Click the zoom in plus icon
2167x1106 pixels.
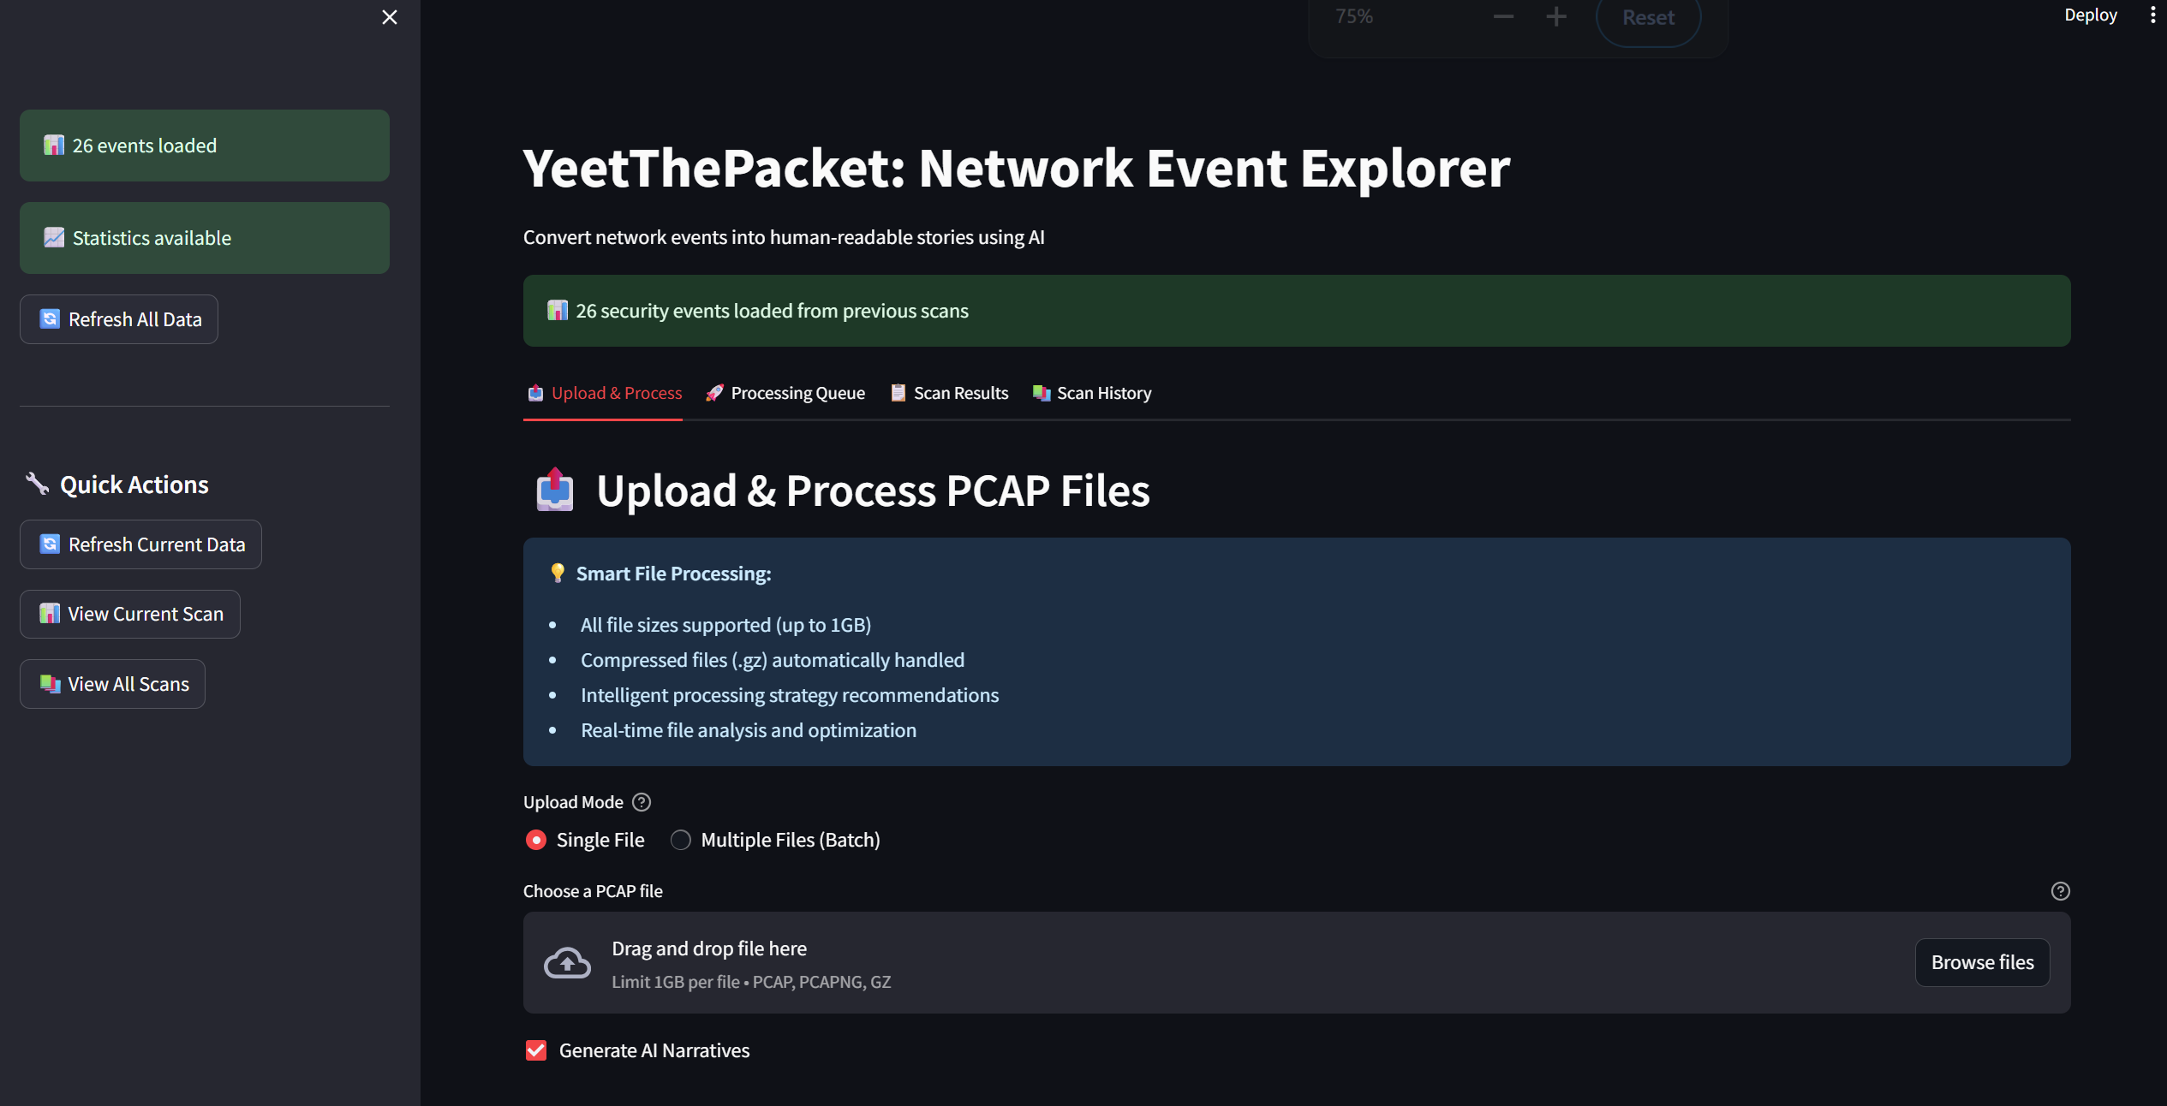point(1556,16)
